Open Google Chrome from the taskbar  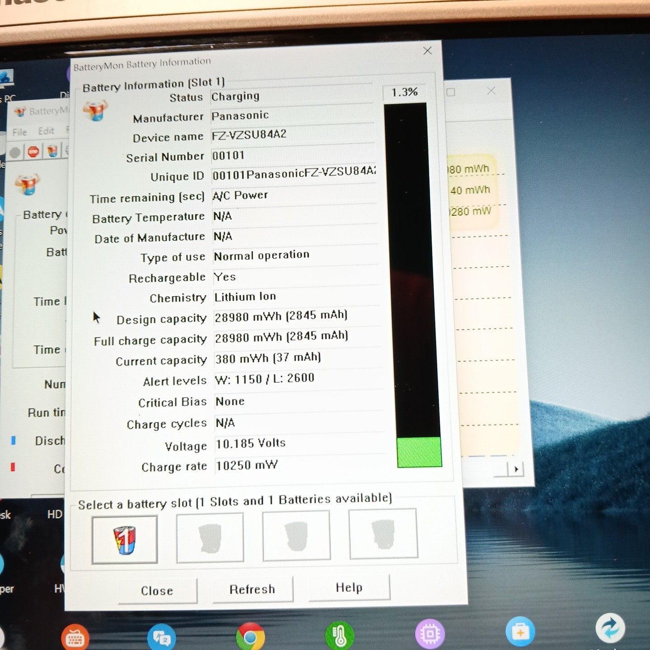(x=250, y=636)
